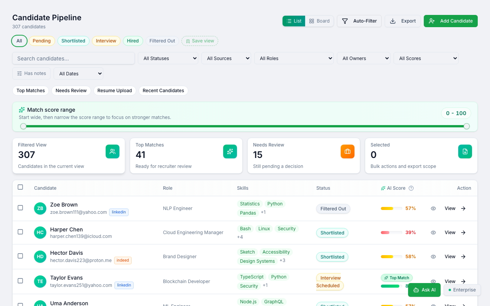Open the All Sources dropdown
The height and width of the screenshot is (306, 490).
(226, 58)
